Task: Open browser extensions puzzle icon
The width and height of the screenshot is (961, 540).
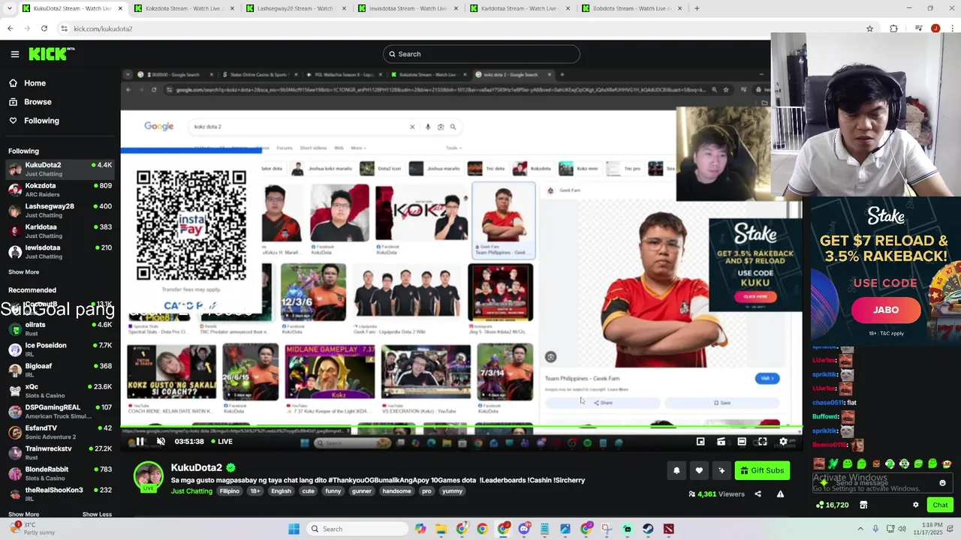Action: (893, 28)
